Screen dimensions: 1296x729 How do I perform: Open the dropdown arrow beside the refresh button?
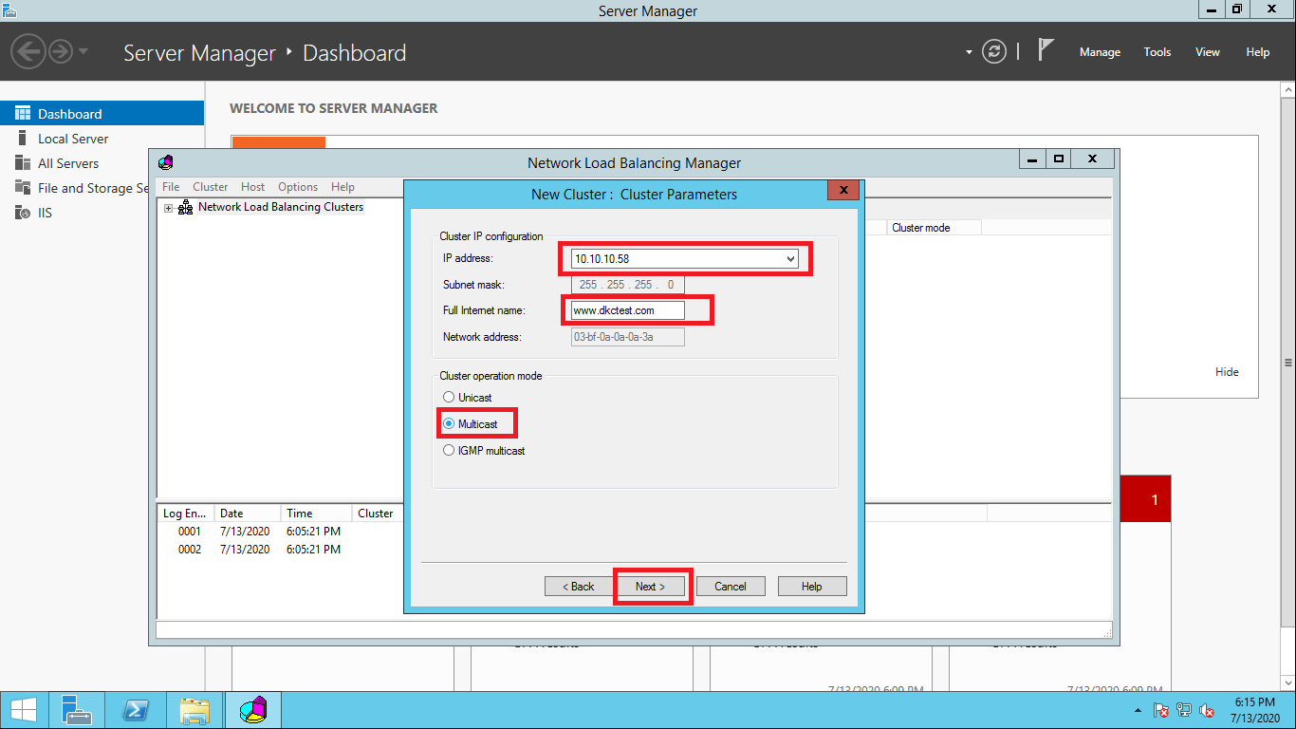coord(969,52)
